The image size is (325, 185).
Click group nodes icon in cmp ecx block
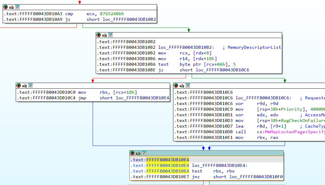tap(18, 7)
